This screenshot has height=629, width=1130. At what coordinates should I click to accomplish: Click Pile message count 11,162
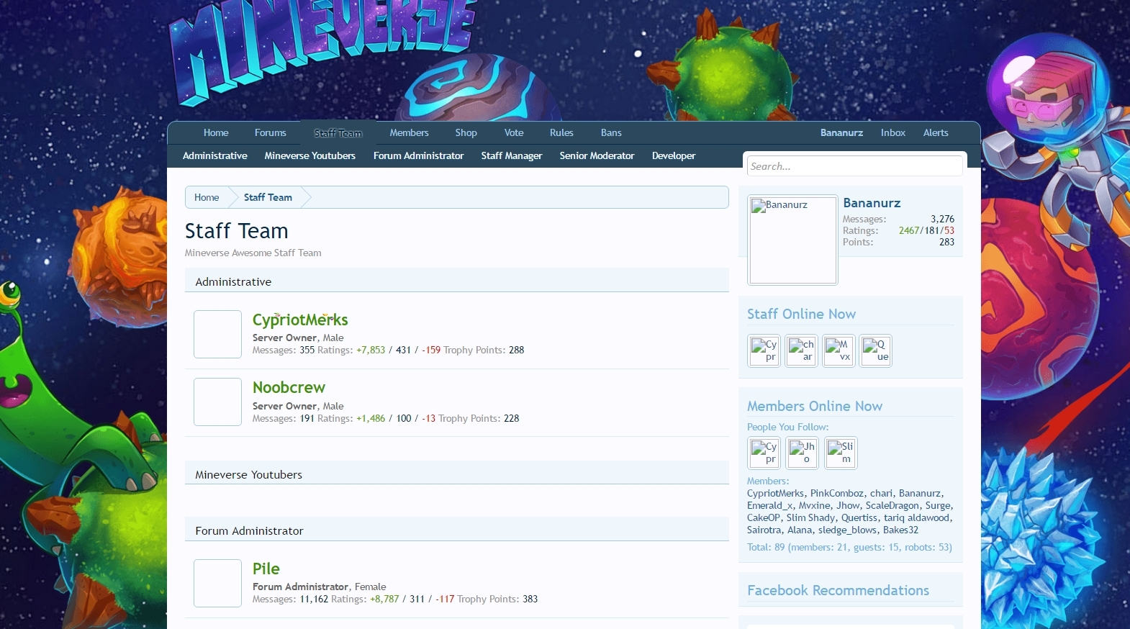coord(314,599)
